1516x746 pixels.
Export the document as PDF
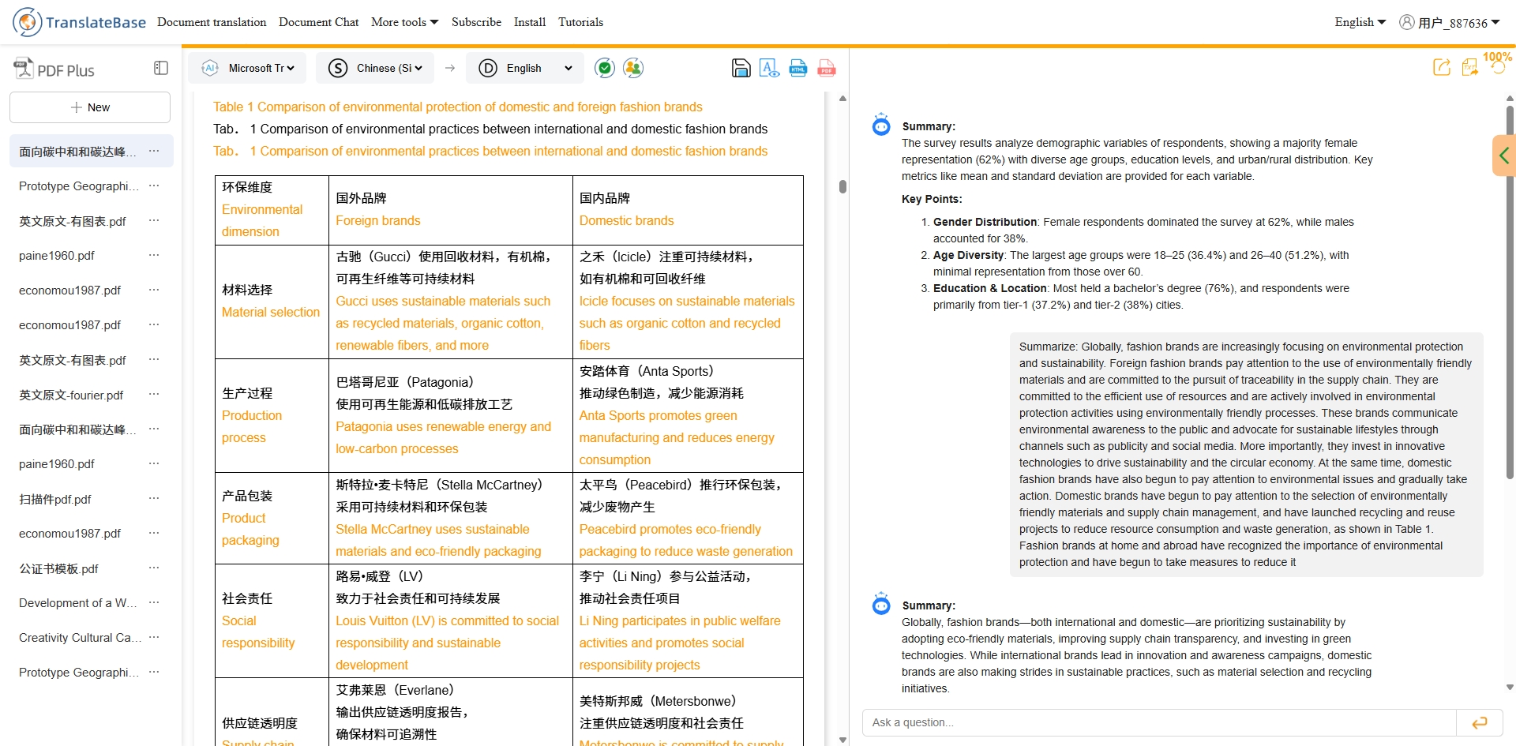click(827, 68)
